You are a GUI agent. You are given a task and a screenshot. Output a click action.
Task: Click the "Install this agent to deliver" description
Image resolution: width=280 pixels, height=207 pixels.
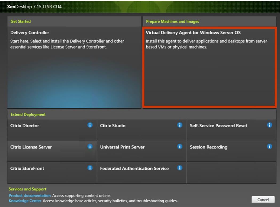coord(207,44)
